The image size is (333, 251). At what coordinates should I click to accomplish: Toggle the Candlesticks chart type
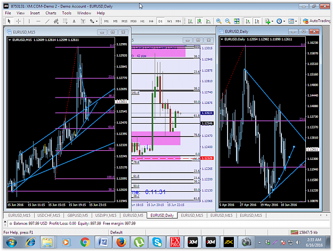[199, 21]
